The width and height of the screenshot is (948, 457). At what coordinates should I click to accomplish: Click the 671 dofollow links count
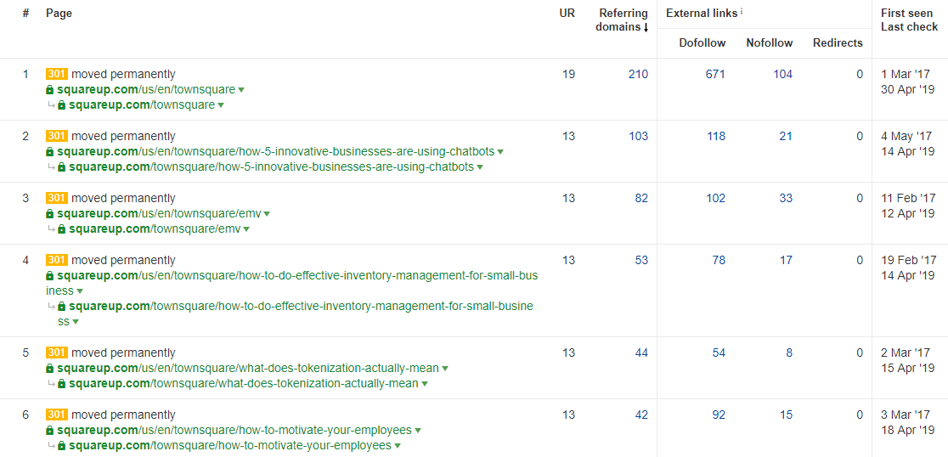[x=715, y=75]
